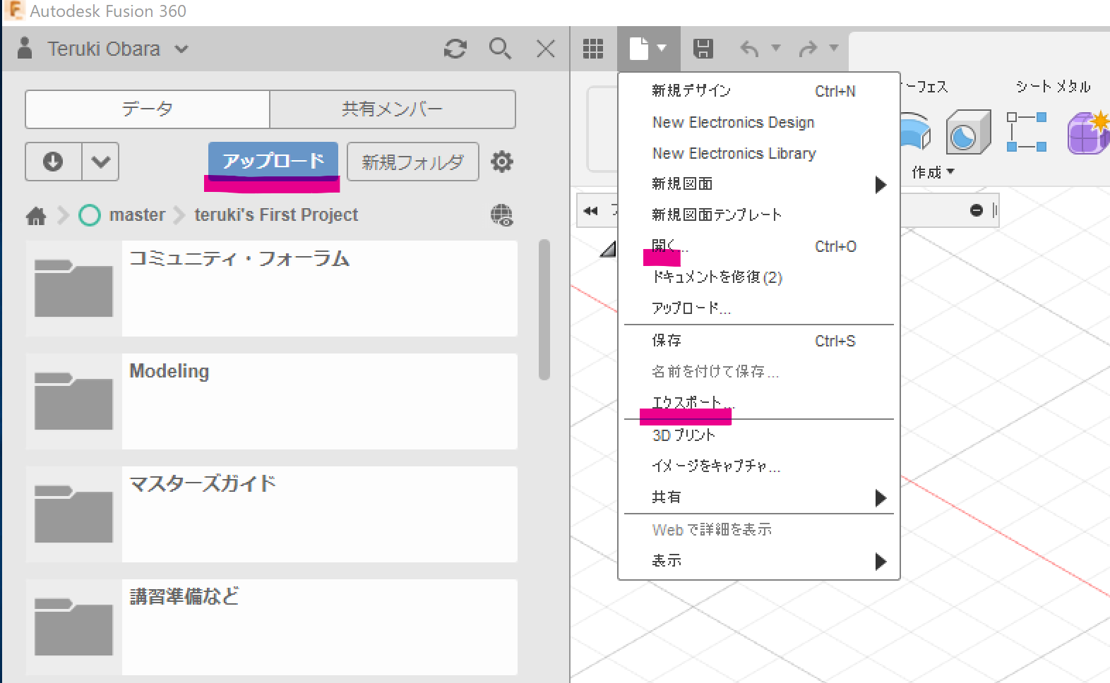The height and width of the screenshot is (683, 1110).
Task: Click the purple create form icon
Action: click(x=1087, y=132)
